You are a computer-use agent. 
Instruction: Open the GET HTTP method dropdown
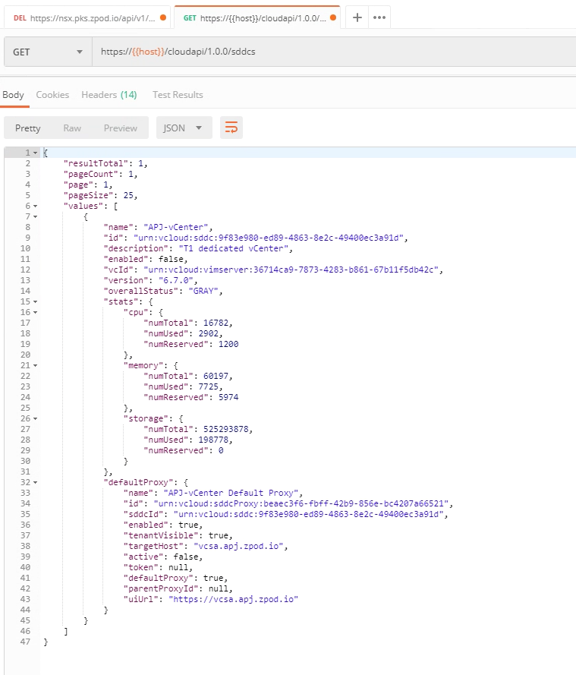tap(47, 52)
